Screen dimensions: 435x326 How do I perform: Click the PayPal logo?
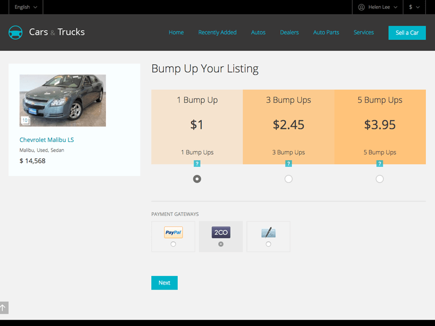pyautogui.click(x=173, y=233)
